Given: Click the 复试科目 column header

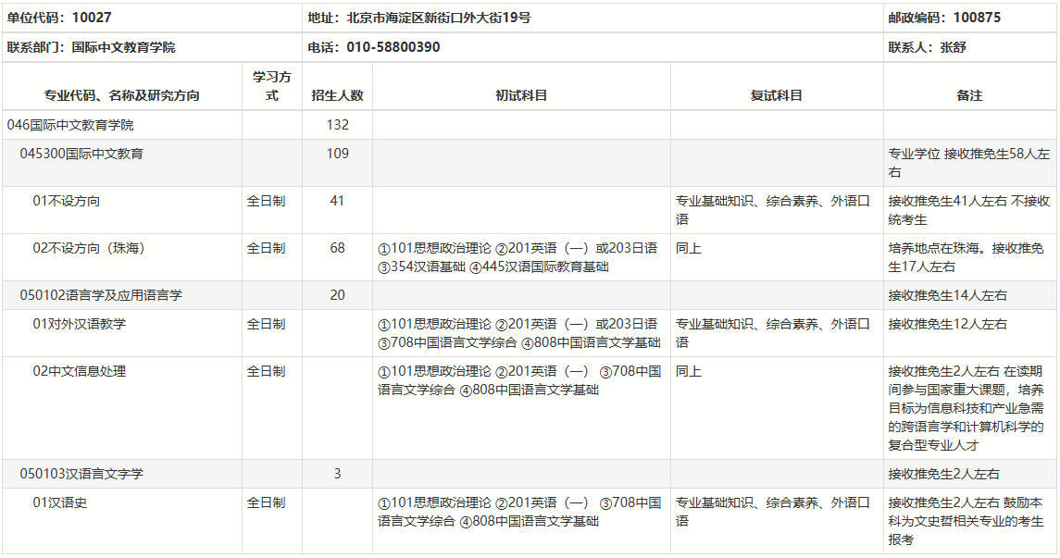Looking at the screenshot, I should (x=776, y=95).
